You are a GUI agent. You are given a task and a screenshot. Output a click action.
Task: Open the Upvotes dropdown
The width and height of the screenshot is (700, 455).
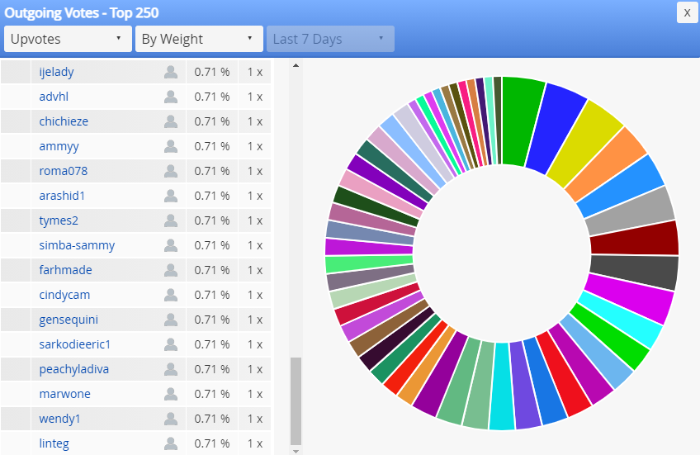point(68,39)
